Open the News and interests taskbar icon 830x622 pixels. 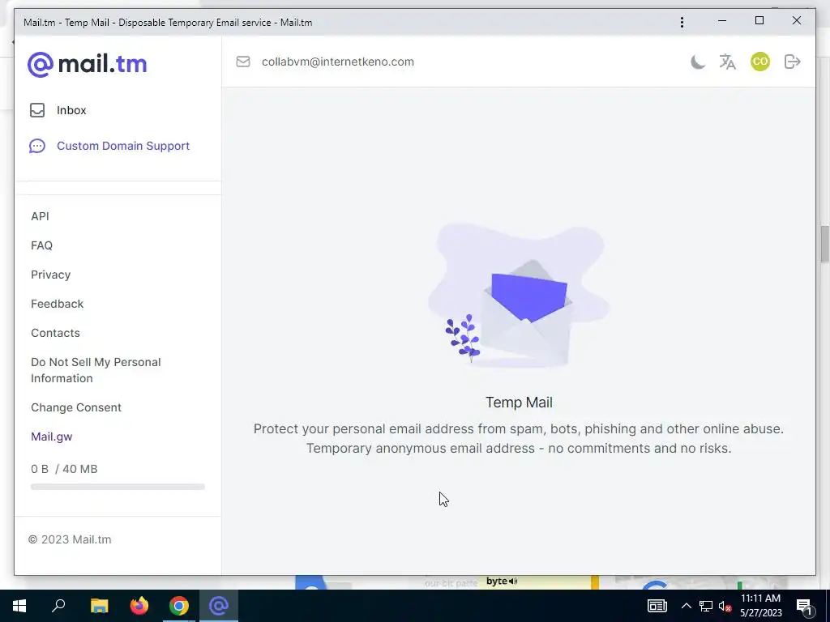tap(657, 606)
